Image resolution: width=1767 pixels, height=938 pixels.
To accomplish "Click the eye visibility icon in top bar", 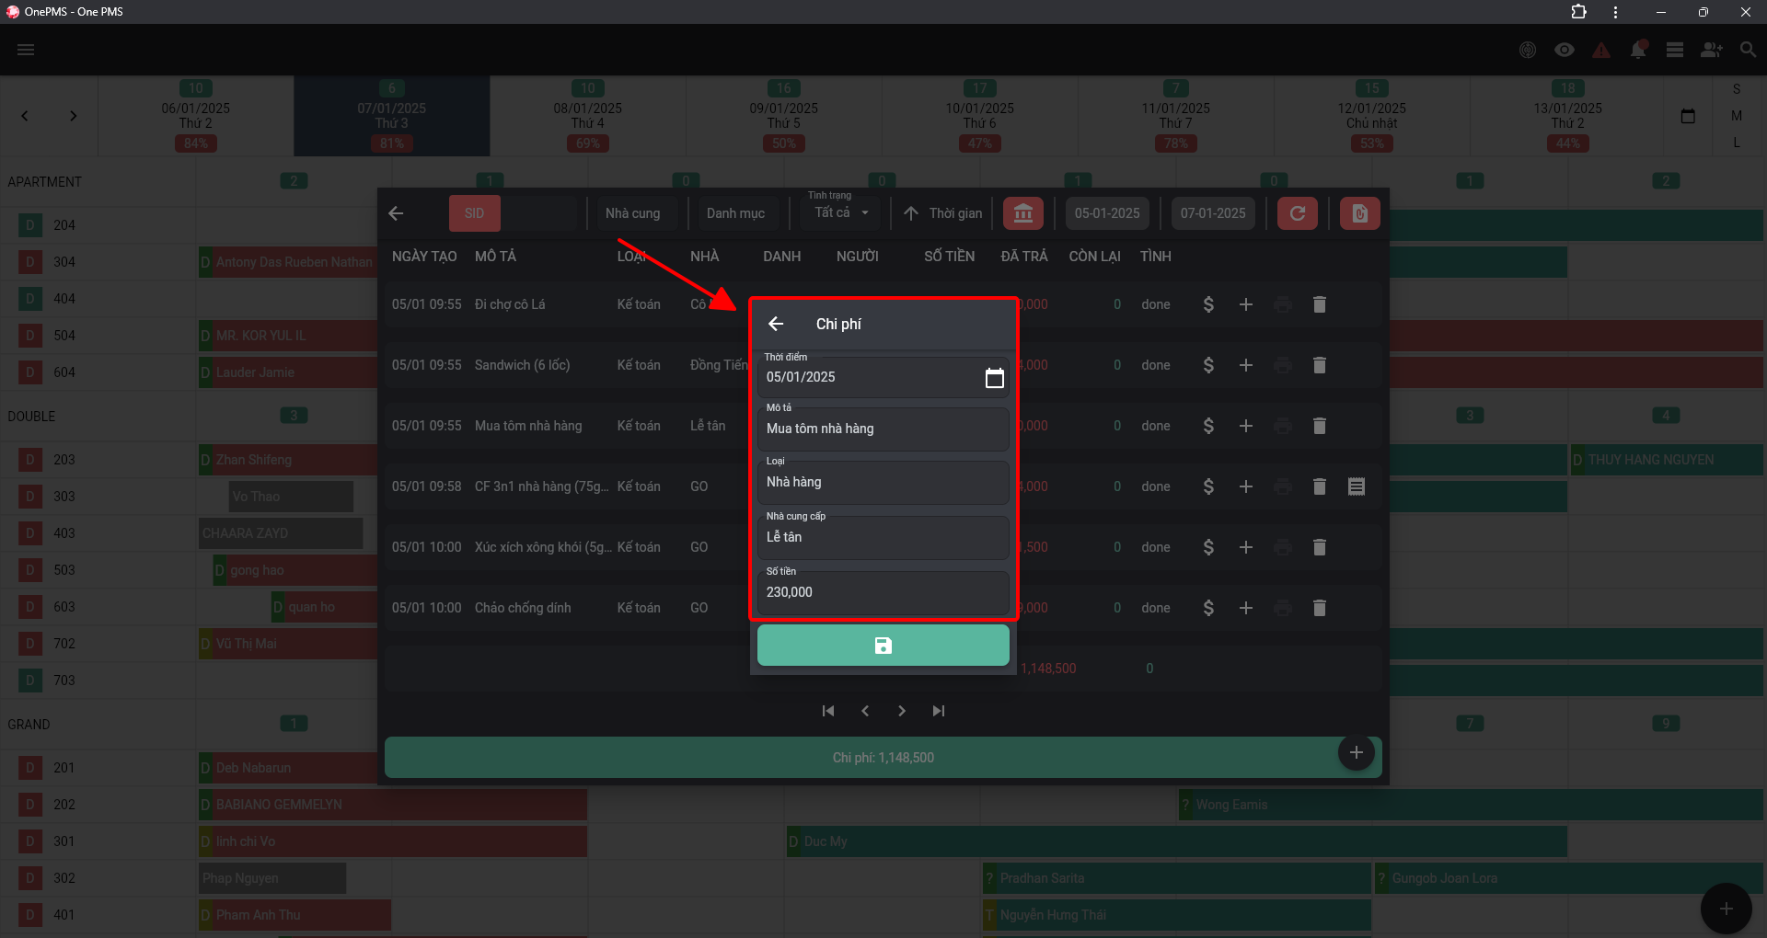I will point(1565,50).
